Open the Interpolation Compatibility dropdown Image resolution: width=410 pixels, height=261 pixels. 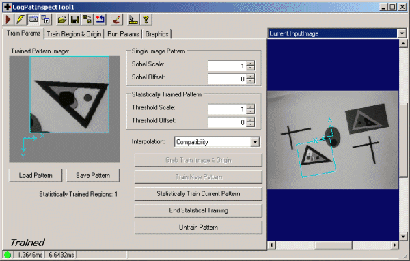pyautogui.click(x=255, y=142)
